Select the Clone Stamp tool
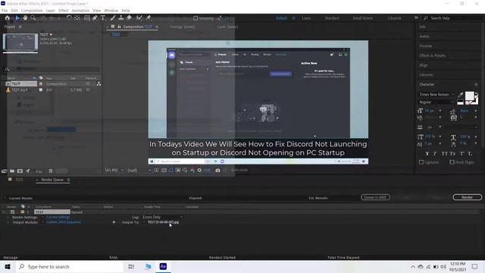 [x=121, y=18]
